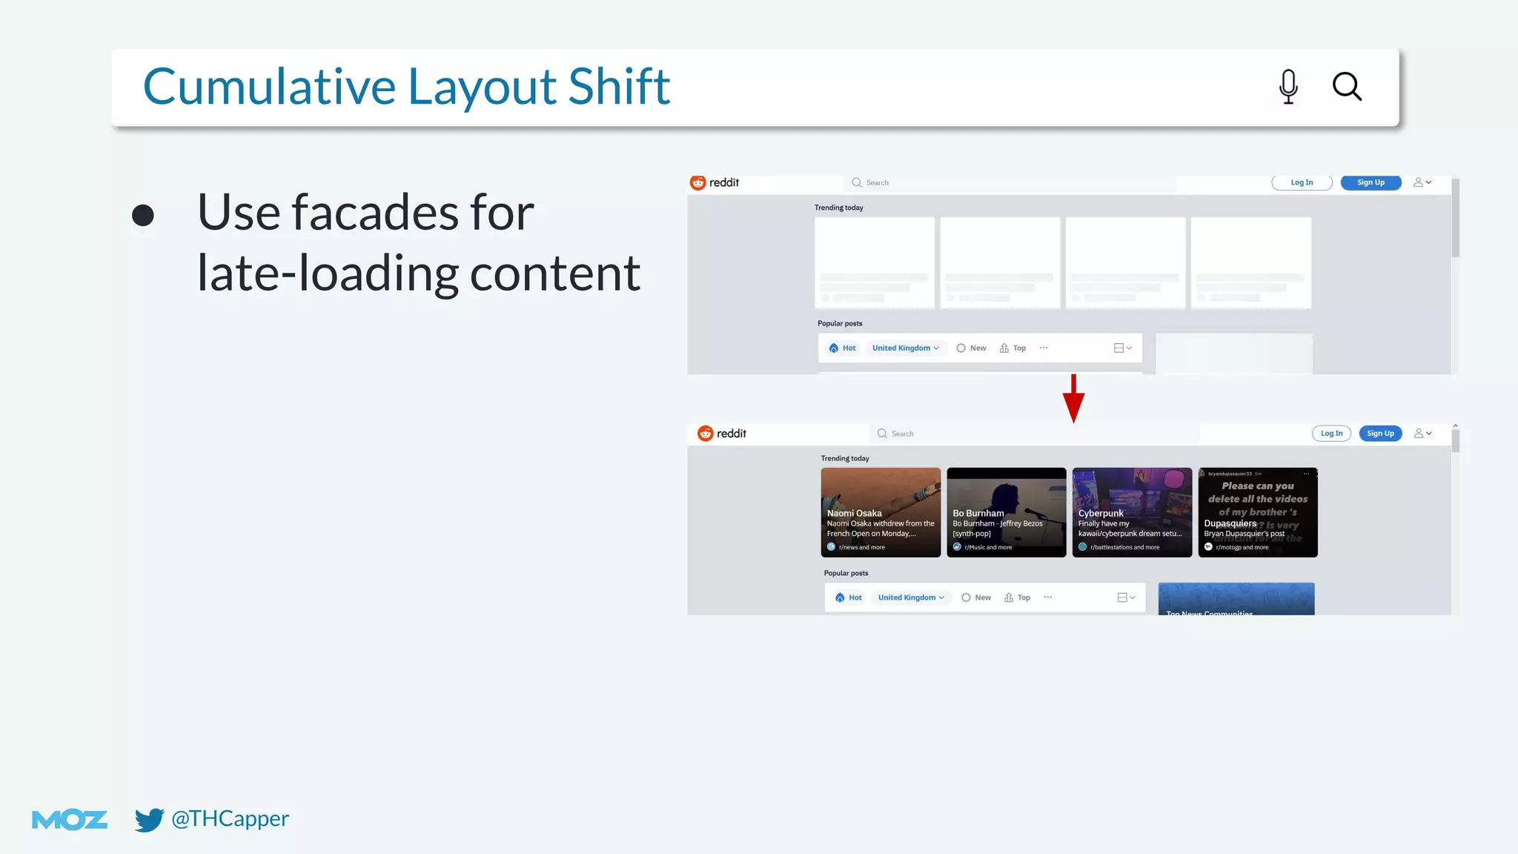
Task: Focus the Search field in upper reddit screenshot
Action: (x=1010, y=182)
